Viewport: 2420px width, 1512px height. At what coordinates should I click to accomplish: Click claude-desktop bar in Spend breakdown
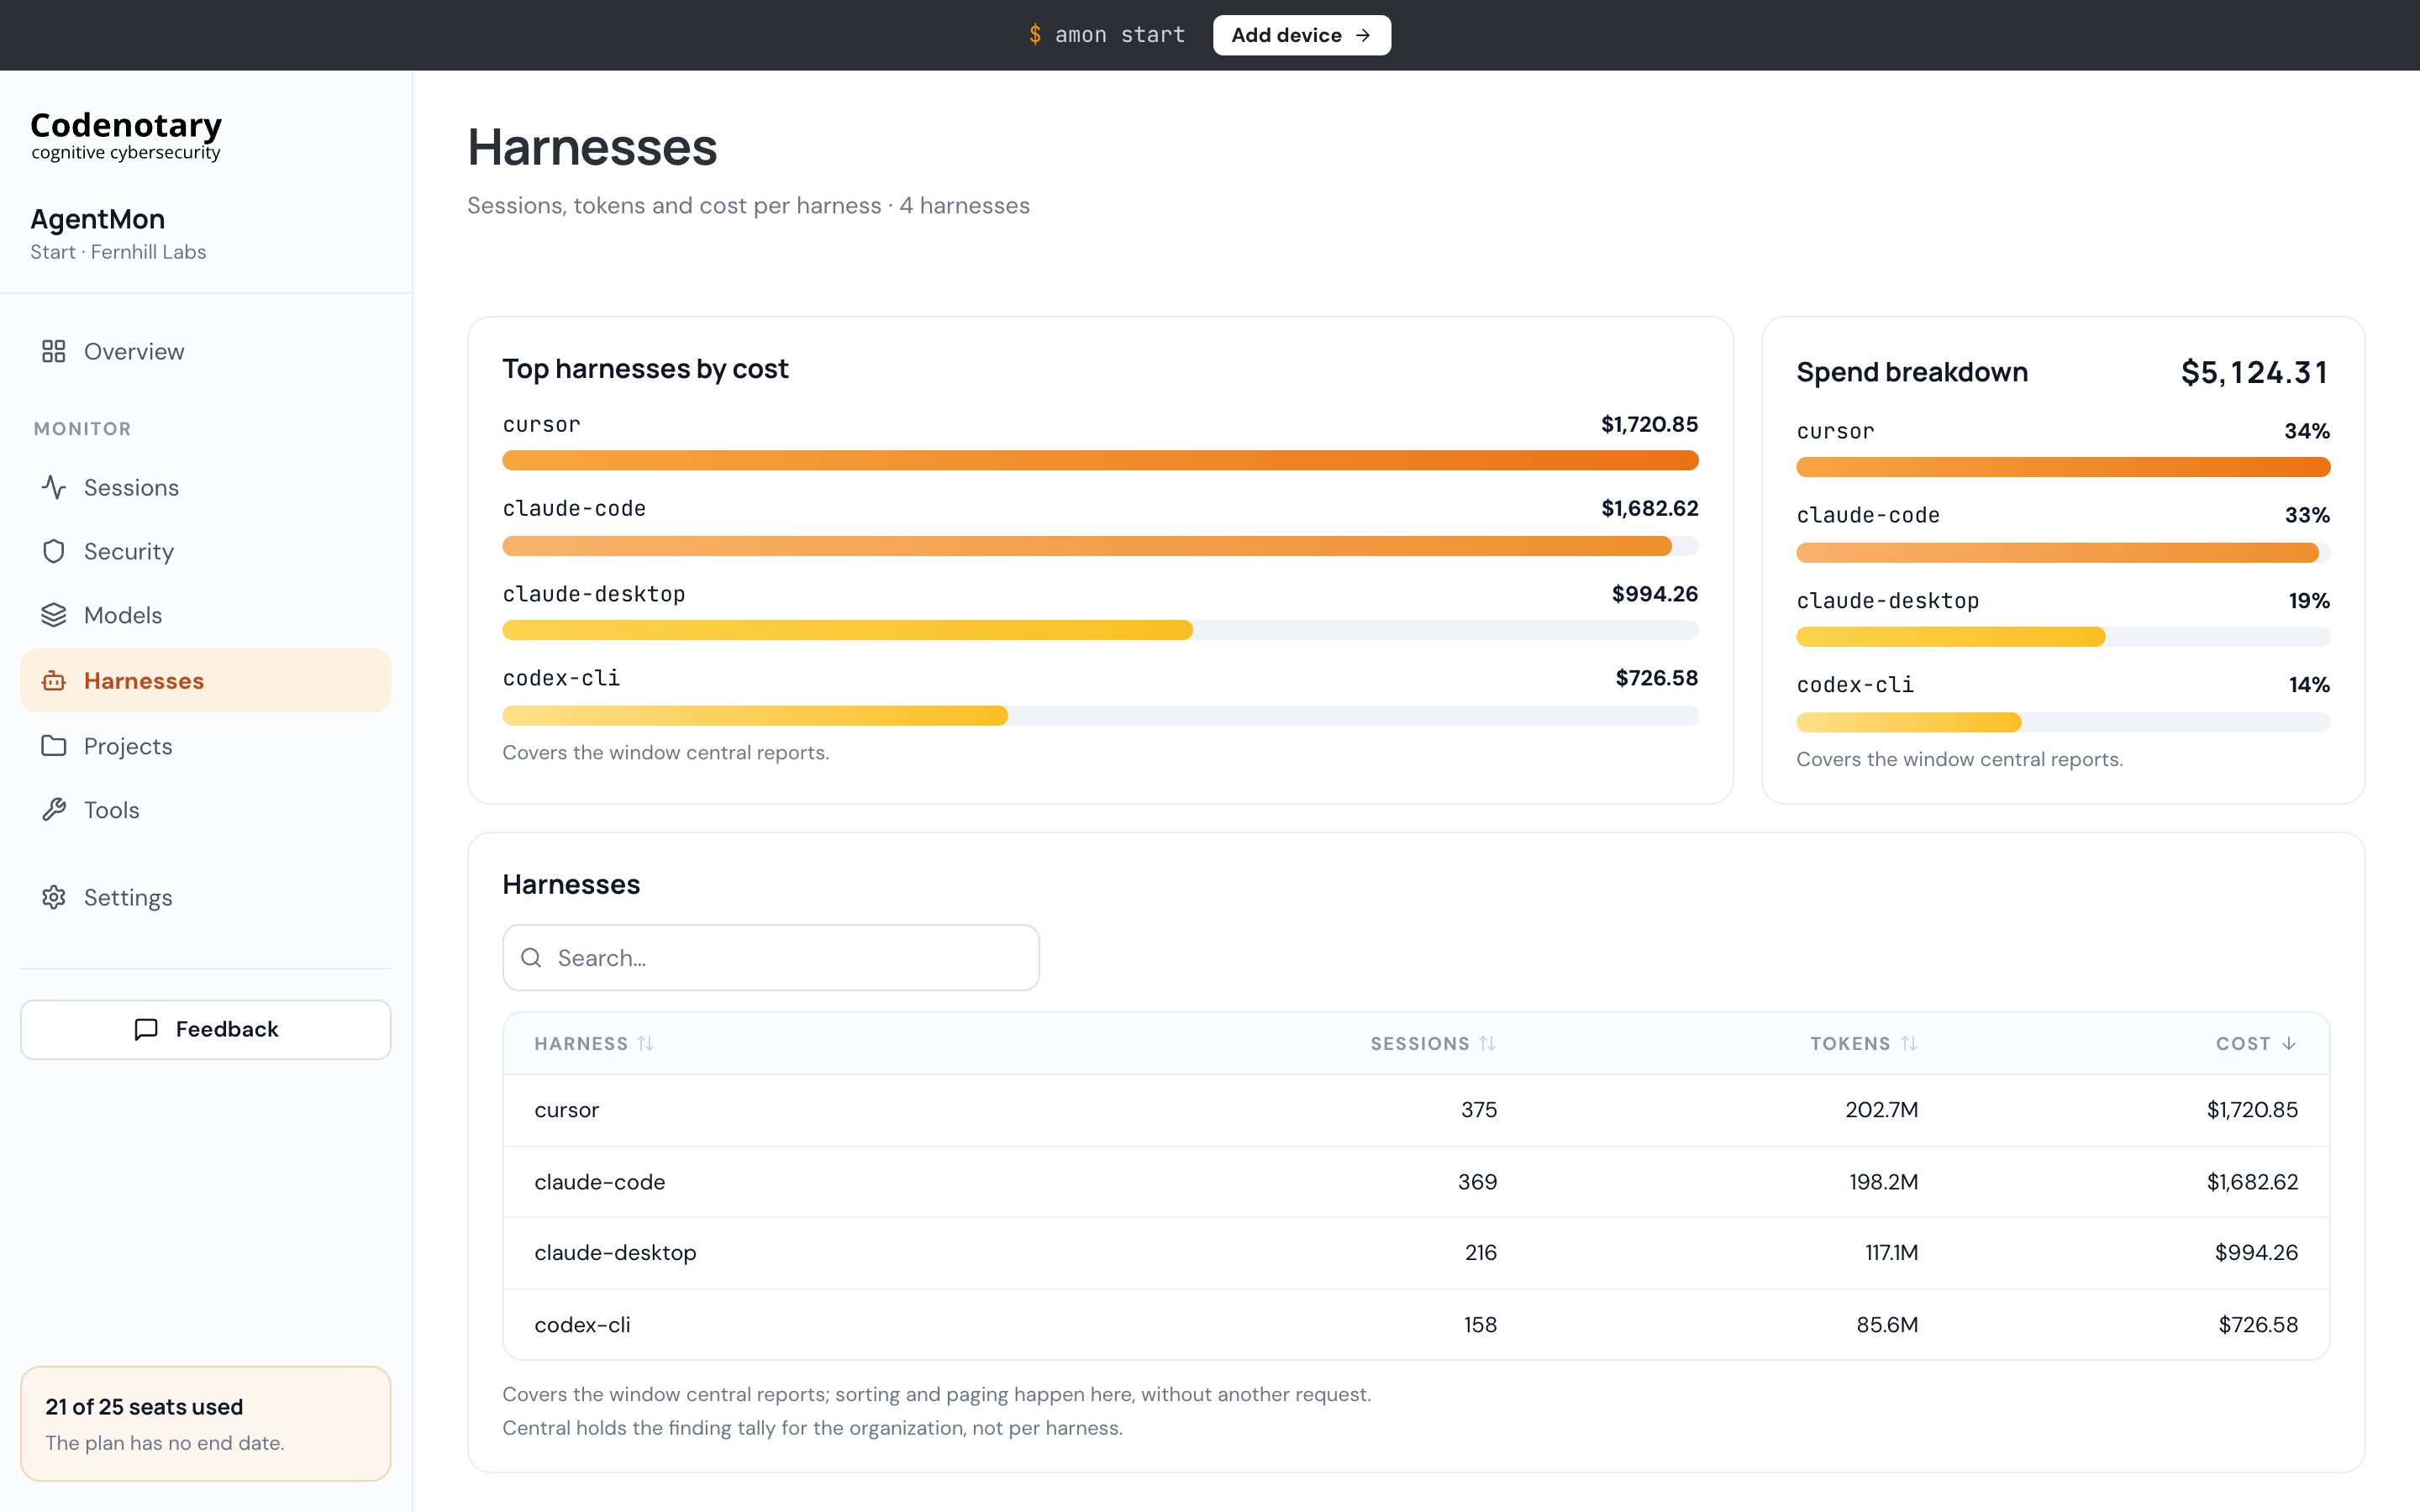[2063, 637]
